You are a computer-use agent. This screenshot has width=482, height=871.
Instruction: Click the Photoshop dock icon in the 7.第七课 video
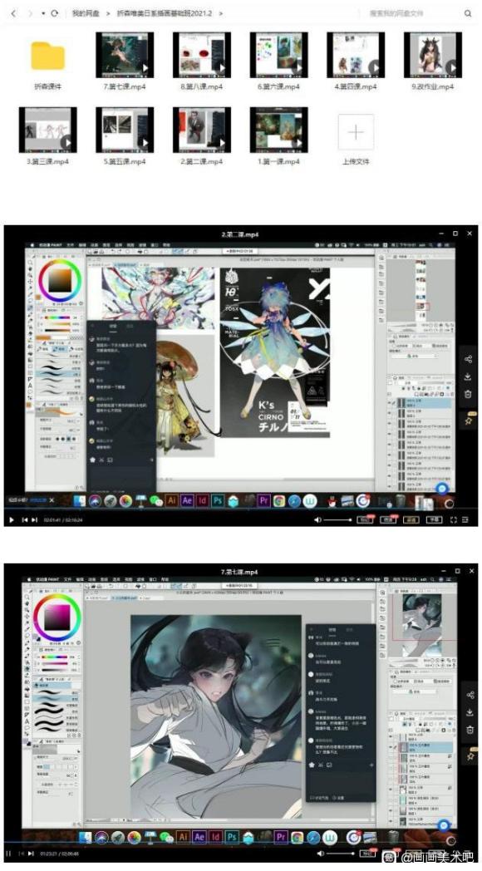[232, 836]
